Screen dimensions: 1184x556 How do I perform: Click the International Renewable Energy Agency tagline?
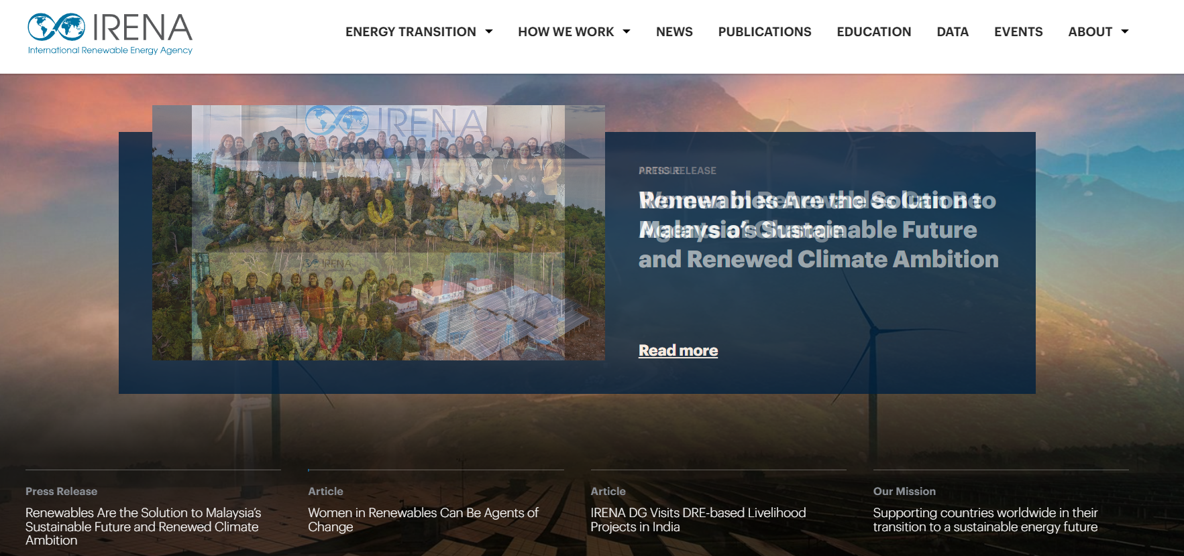point(110,50)
